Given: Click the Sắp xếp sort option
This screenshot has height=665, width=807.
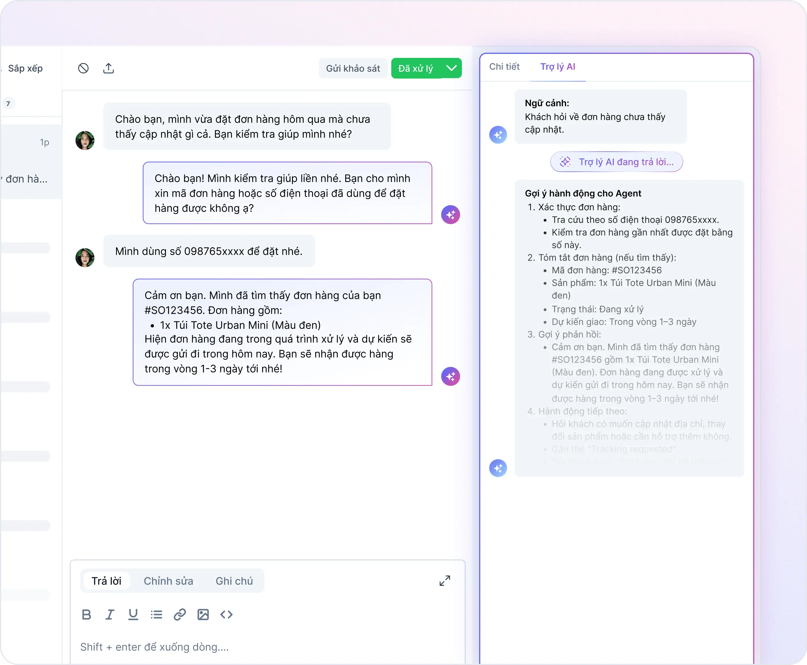Looking at the screenshot, I should [x=25, y=68].
